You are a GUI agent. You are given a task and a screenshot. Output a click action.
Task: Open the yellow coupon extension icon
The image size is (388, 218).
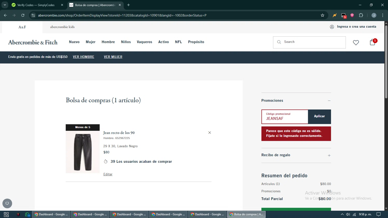[334, 15]
